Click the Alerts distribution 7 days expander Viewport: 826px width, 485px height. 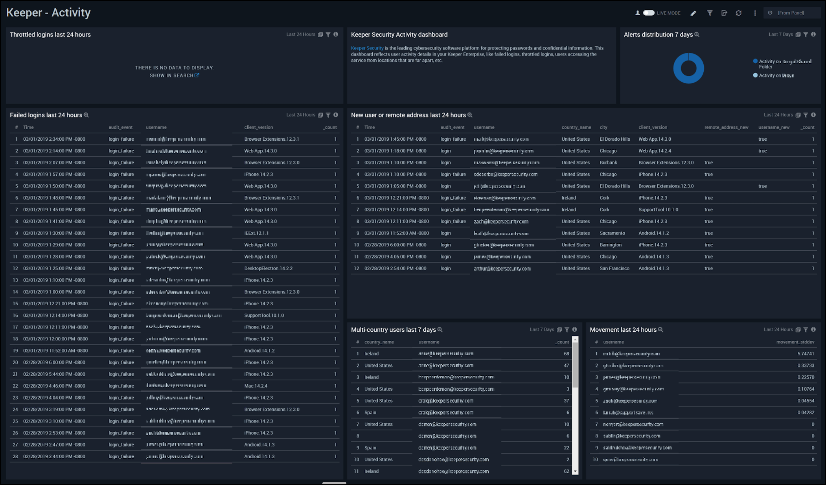(x=697, y=35)
